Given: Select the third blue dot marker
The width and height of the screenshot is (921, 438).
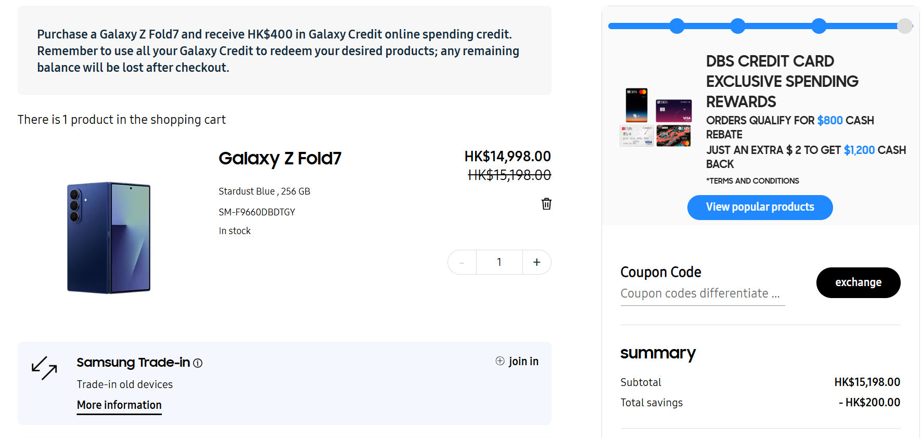Looking at the screenshot, I should (x=819, y=25).
